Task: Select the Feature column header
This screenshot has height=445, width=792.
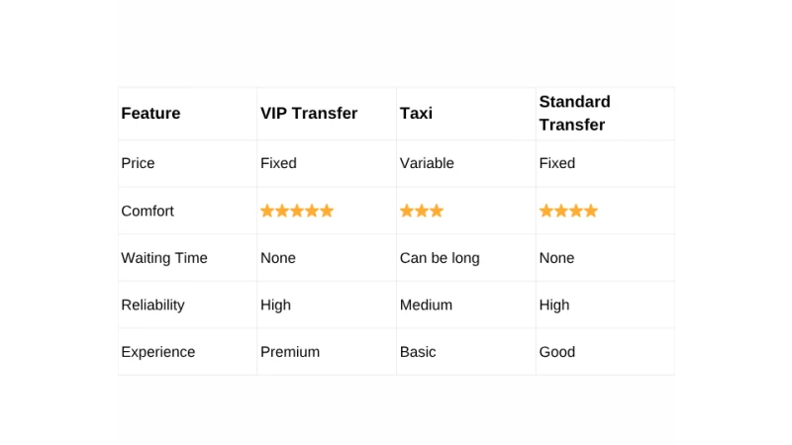Action: (150, 114)
